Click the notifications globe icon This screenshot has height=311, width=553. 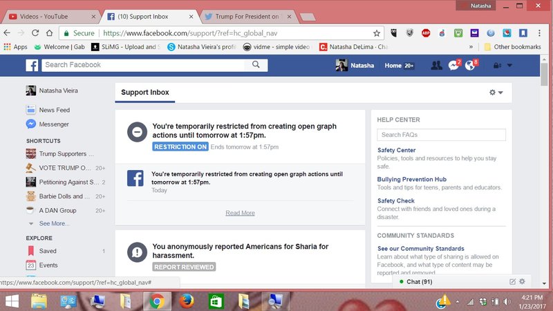click(471, 65)
